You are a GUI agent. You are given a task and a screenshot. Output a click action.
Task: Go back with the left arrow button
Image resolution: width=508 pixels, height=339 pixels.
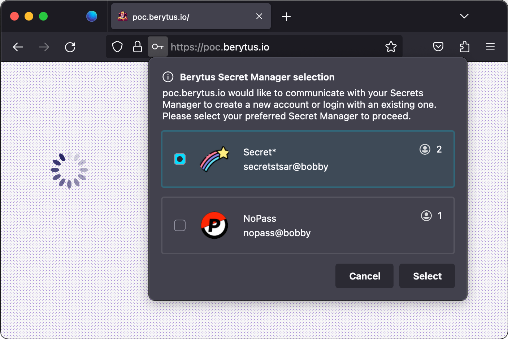pyautogui.click(x=18, y=47)
